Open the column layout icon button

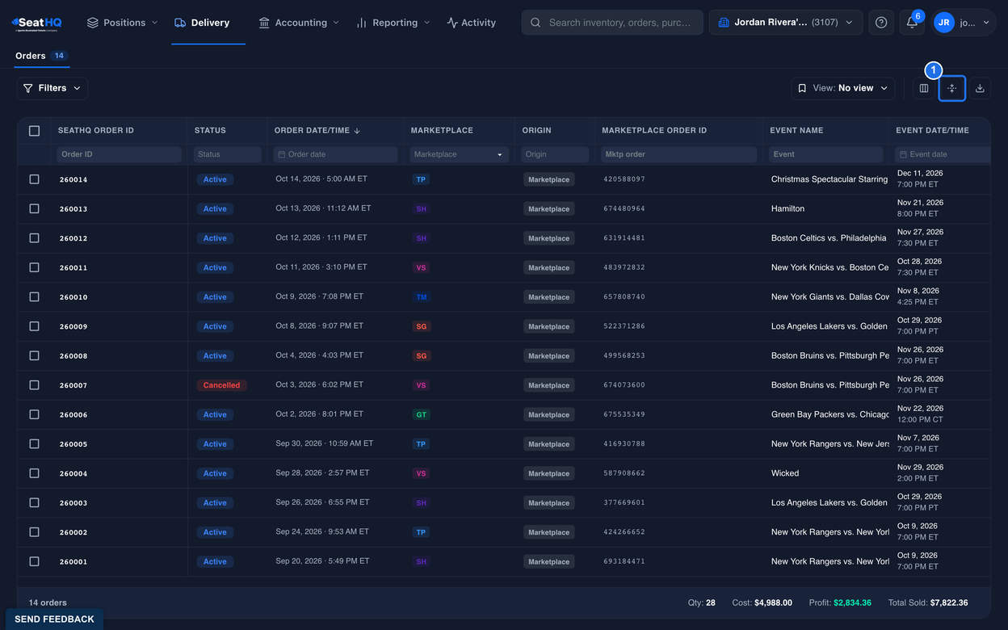[924, 88]
